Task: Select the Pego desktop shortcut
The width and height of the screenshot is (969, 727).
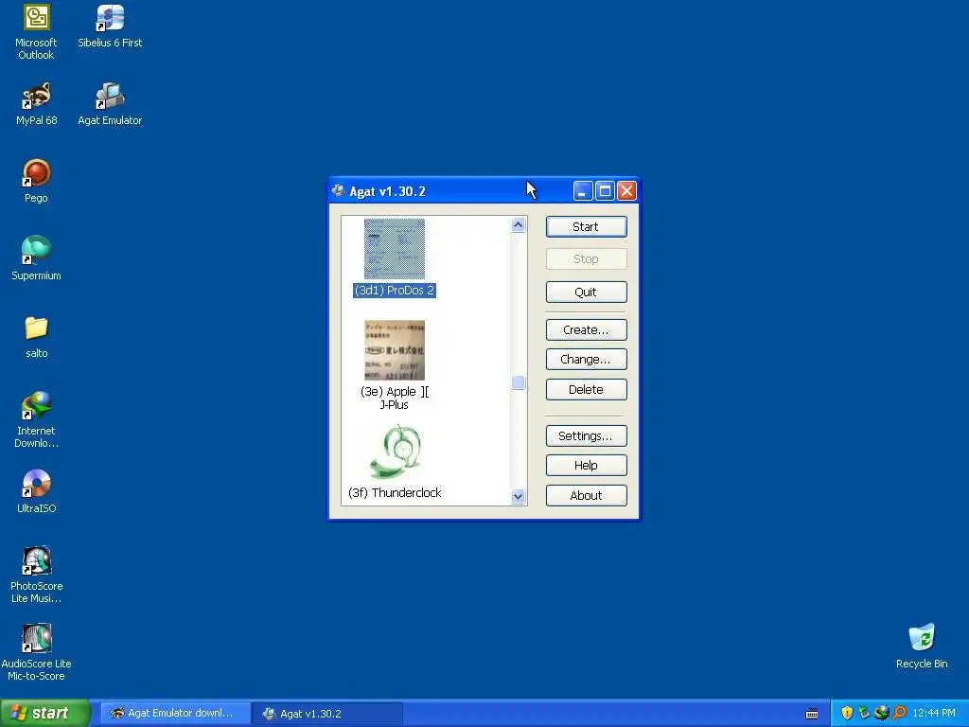Action: tap(36, 181)
